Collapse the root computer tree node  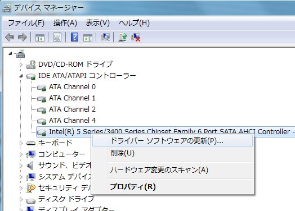click(x=10, y=54)
